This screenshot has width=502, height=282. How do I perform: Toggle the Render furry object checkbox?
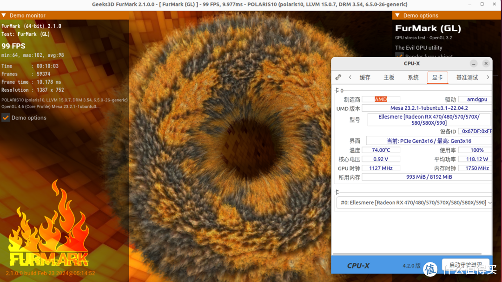pyautogui.click(x=399, y=56)
